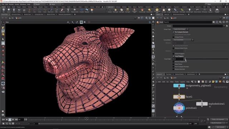The width and height of the screenshot is (229, 129).
Task: Open the Windows menu
Action: pos(23,4)
